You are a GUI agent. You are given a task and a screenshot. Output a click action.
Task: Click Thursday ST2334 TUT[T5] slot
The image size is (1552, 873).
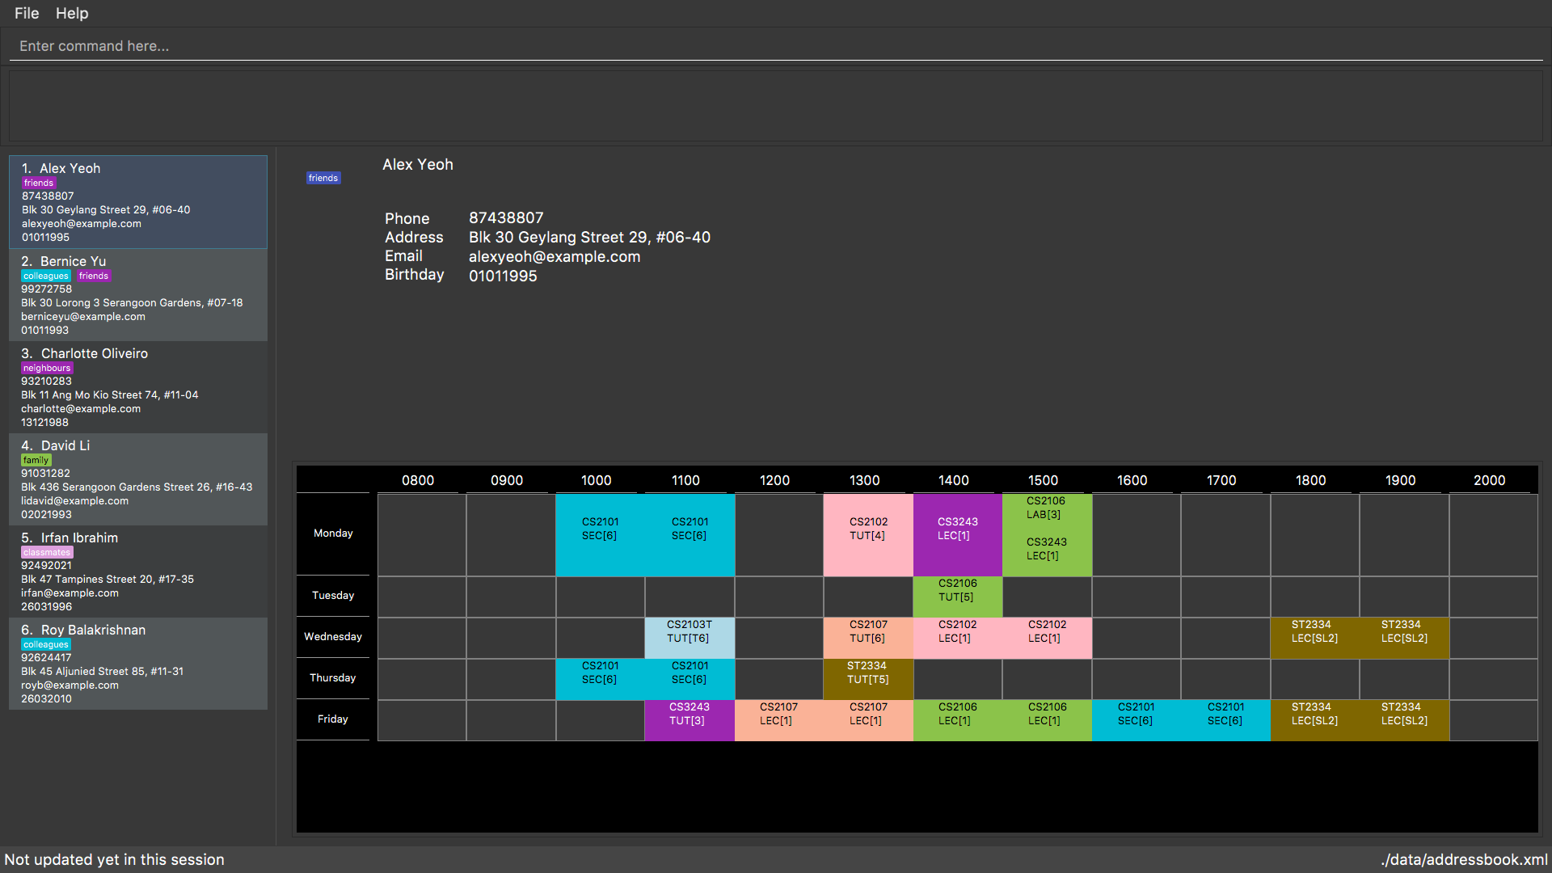(868, 679)
